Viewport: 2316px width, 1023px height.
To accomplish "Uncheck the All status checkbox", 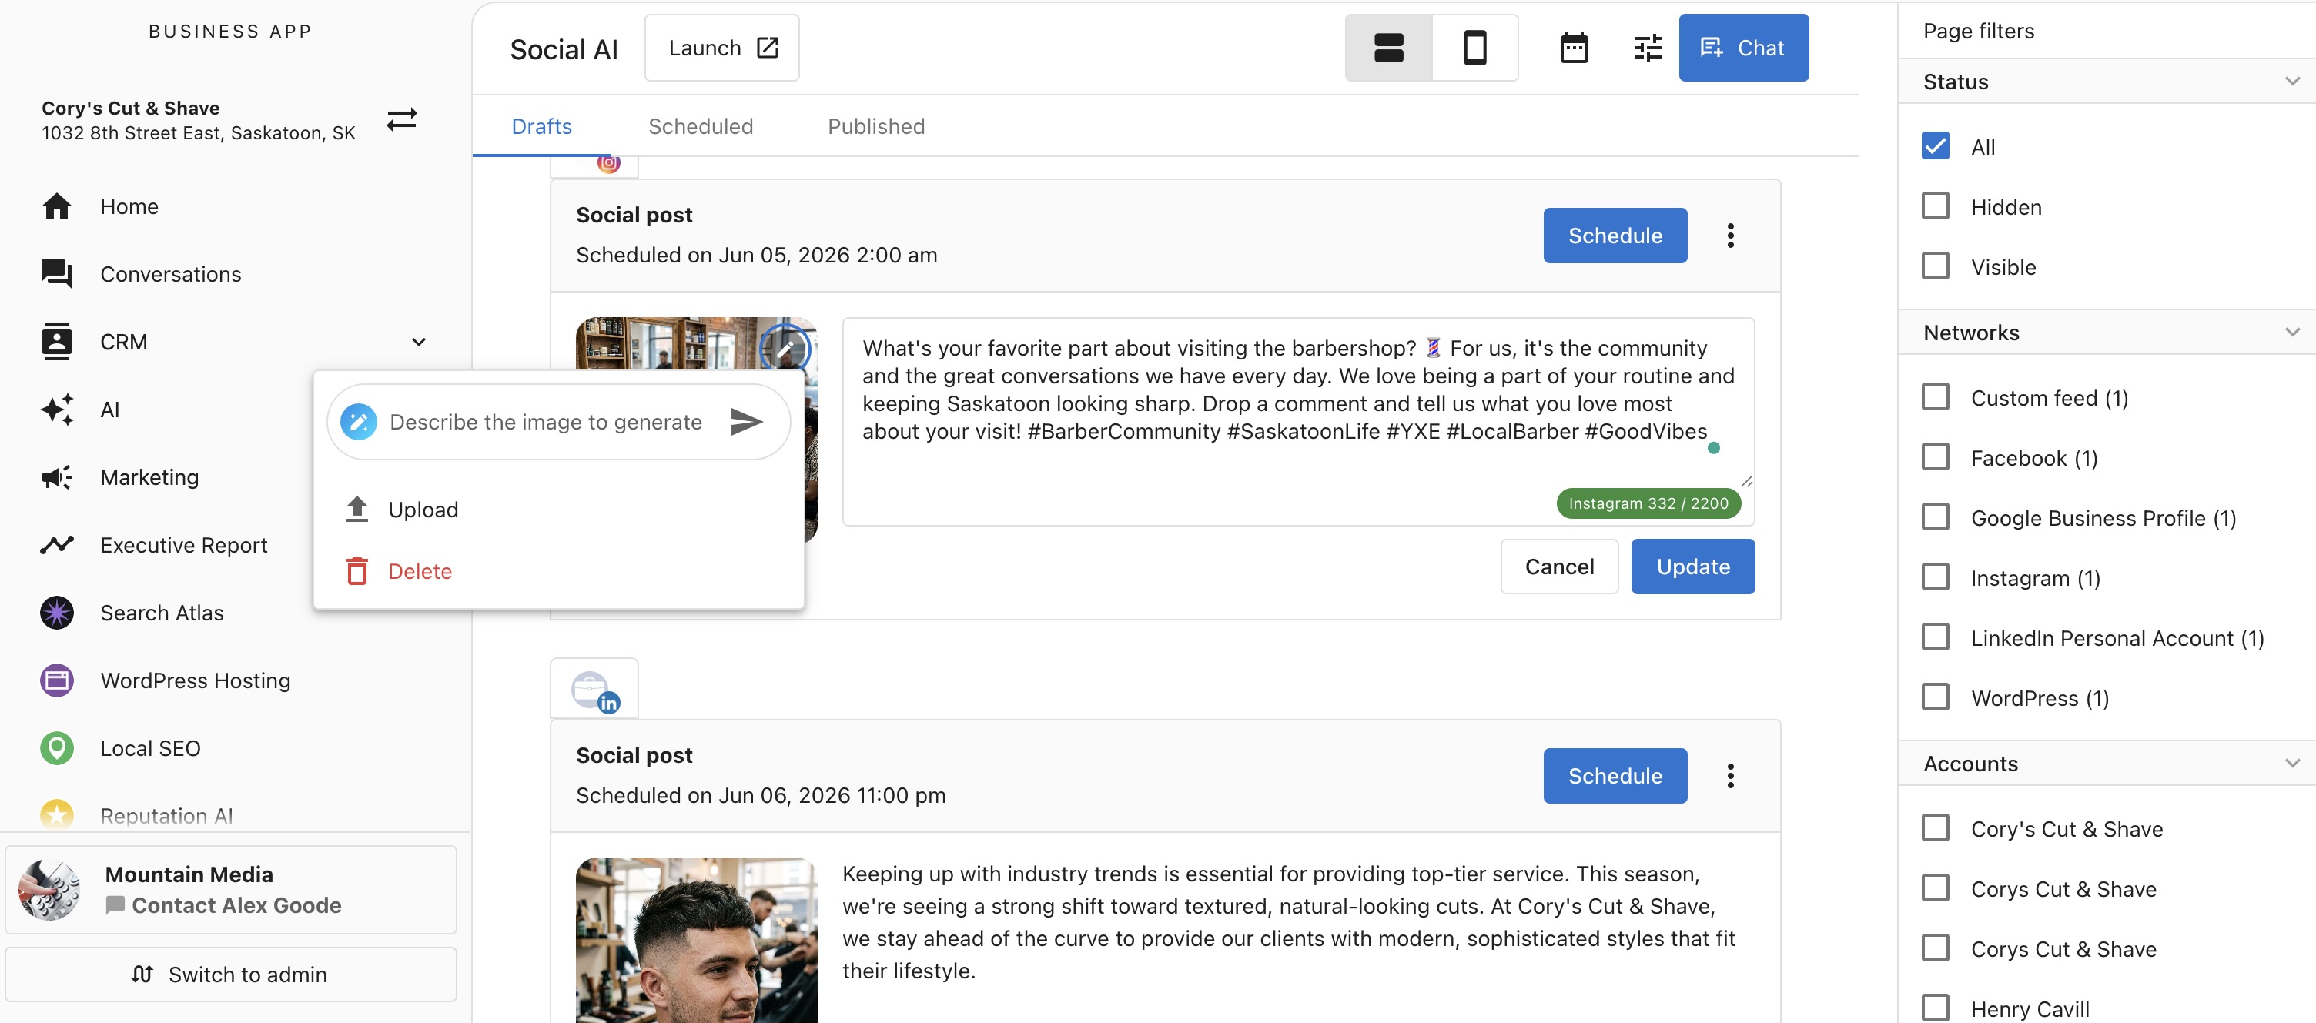I will (1935, 146).
